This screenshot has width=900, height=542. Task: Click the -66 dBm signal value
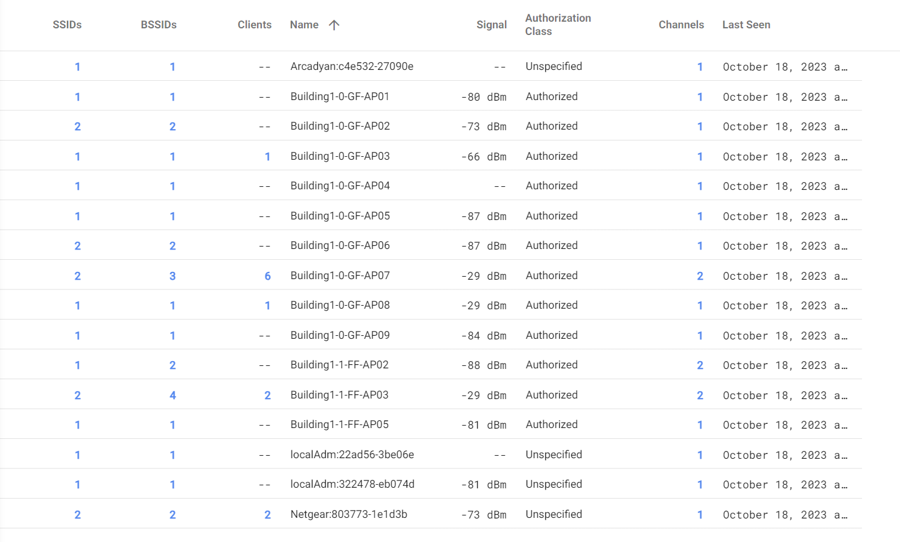tap(484, 157)
